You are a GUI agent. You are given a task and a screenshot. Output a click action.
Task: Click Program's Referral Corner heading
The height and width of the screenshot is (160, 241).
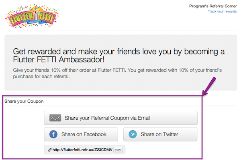[x=213, y=6]
